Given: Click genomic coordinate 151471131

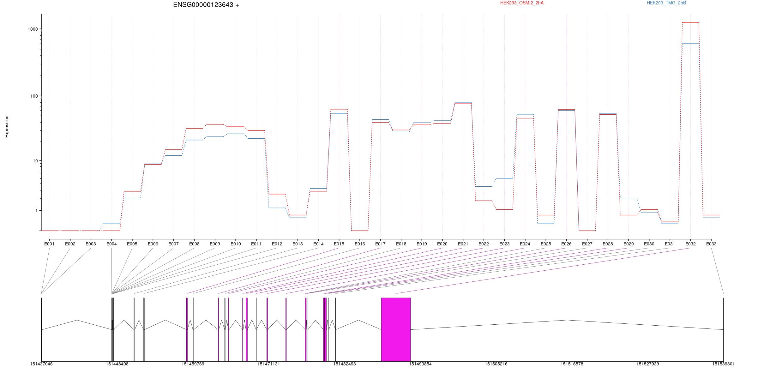Looking at the screenshot, I should tap(269, 364).
